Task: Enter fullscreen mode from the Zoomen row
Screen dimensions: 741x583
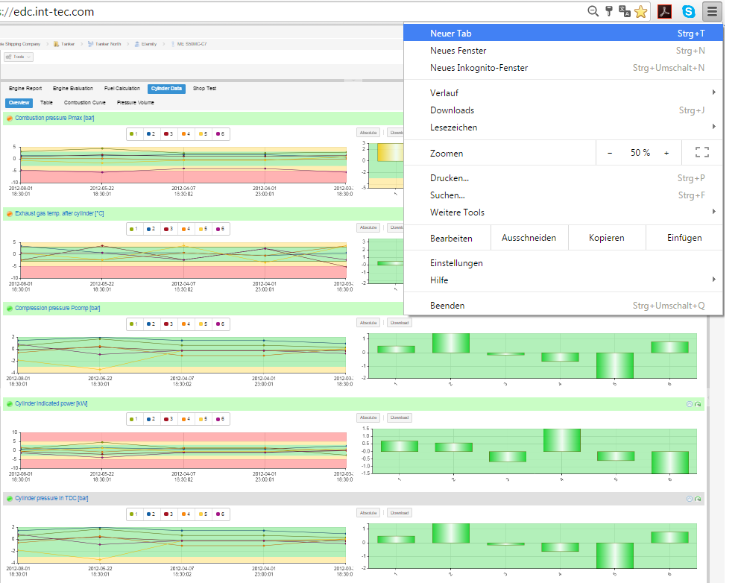Action: click(701, 153)
